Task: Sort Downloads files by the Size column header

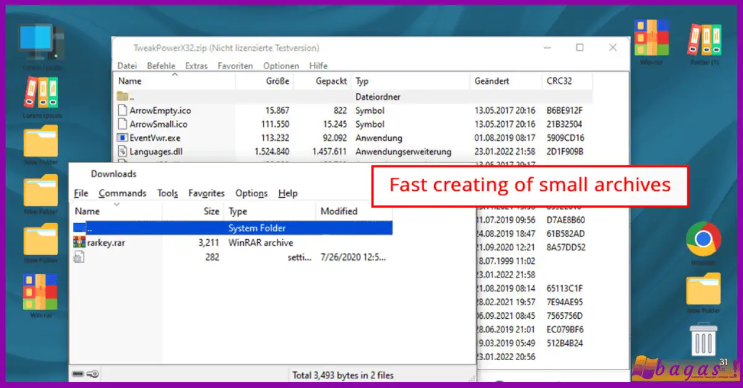Action: [x=211, y=211]
